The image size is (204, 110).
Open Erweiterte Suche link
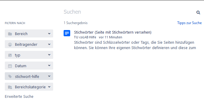(x=19, y=97)
